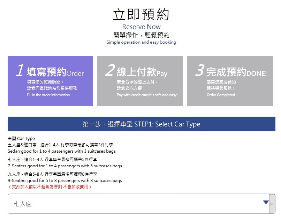
Task: Click the STEP1 Select Car Type header bar
Action: 140,124
